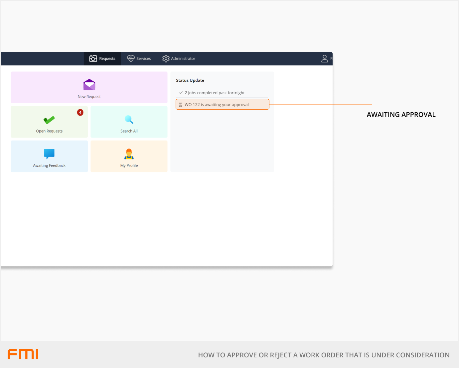Click the checkmark beside 2 jobs completed
459x368 pixels.
pos(181,93)
